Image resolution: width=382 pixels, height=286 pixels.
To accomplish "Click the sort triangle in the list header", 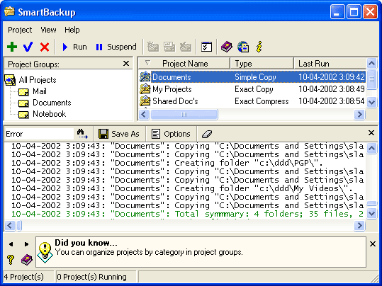I will click(147, 63).
